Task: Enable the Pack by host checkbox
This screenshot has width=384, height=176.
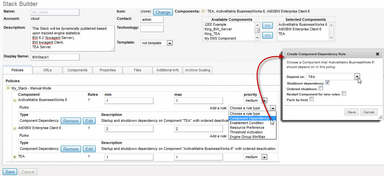Action: [311, 99]
